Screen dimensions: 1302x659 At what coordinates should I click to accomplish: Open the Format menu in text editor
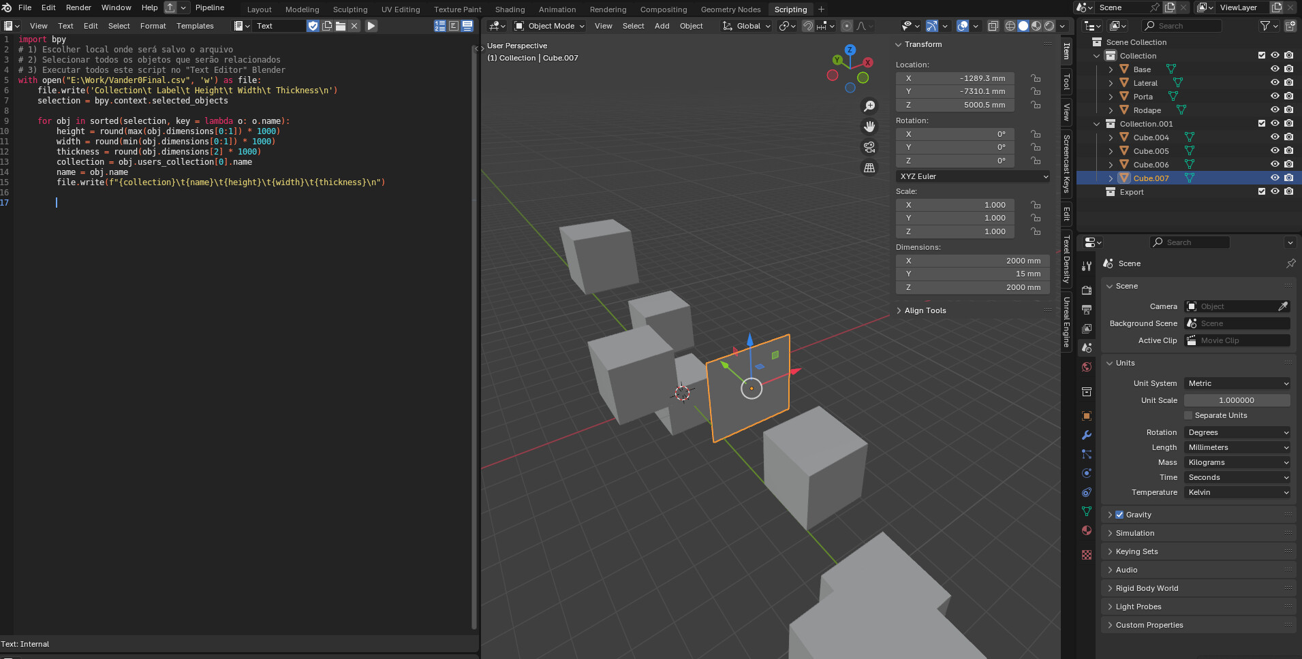pyautogui.click(x=153, y=26)
